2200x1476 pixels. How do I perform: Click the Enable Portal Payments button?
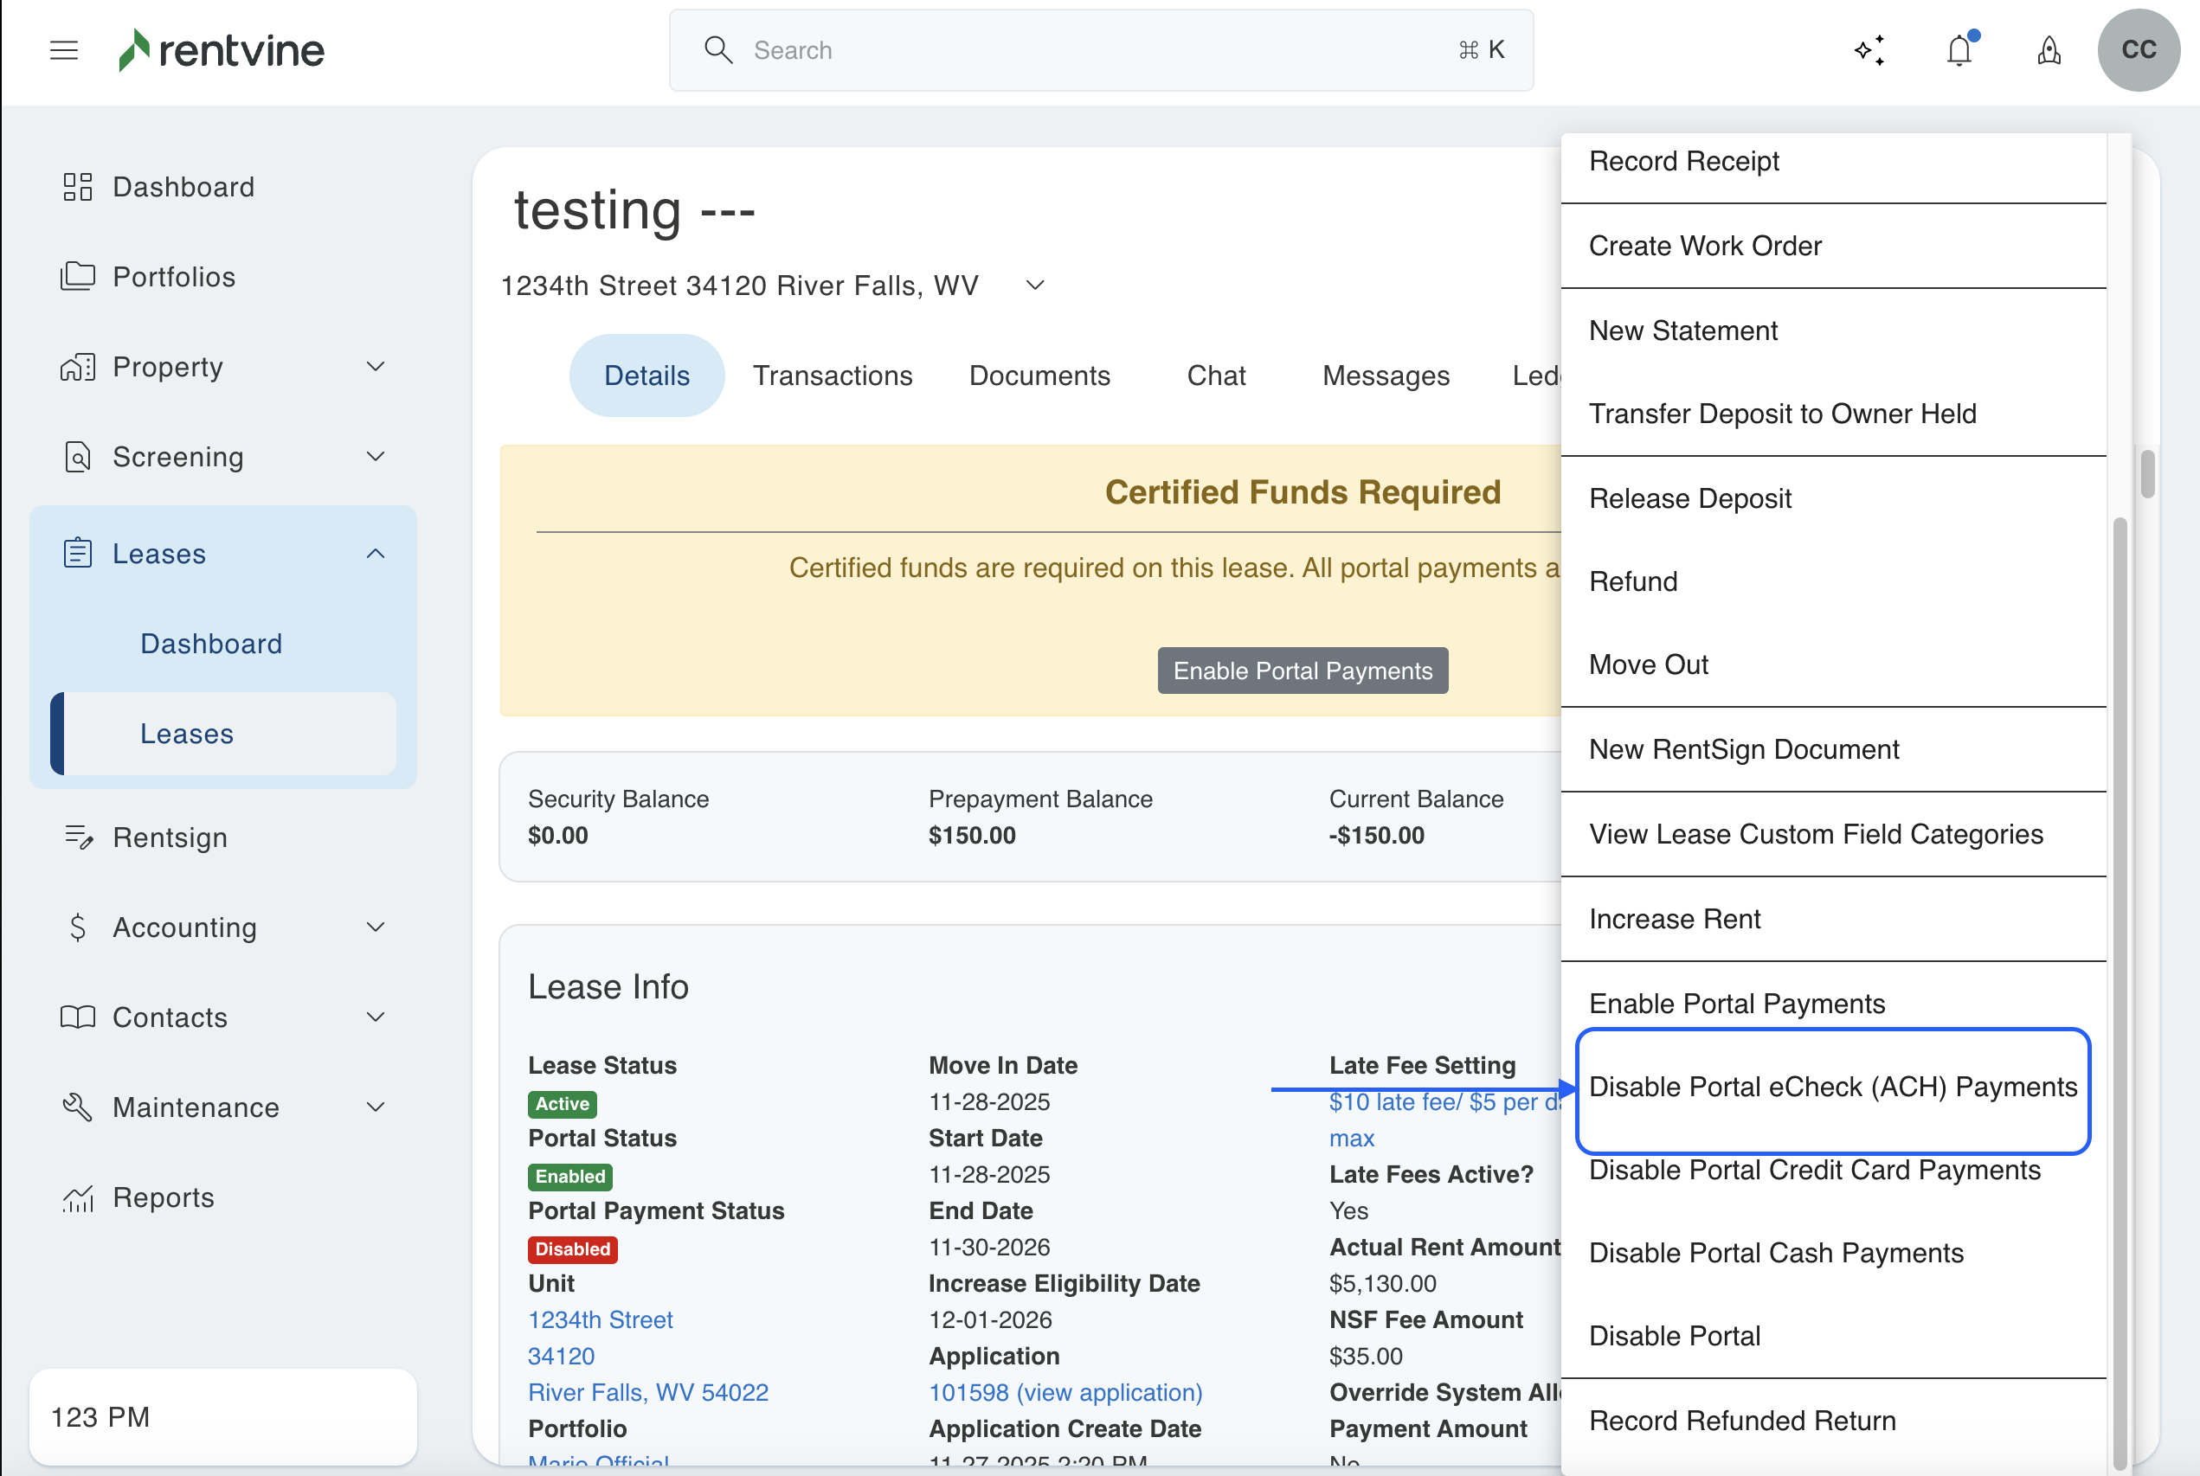(x=1302, y=671)
